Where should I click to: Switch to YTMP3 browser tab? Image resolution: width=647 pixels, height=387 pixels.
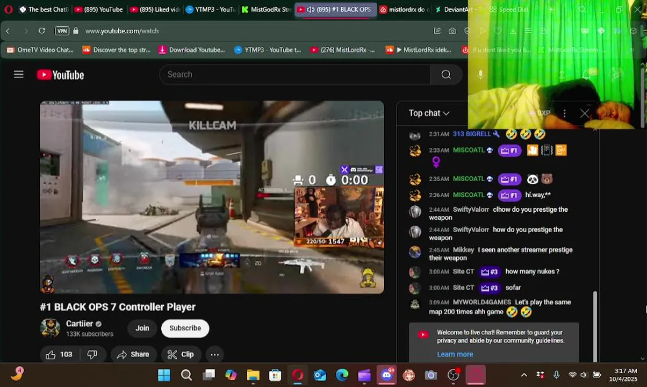[x=211, y=9]
